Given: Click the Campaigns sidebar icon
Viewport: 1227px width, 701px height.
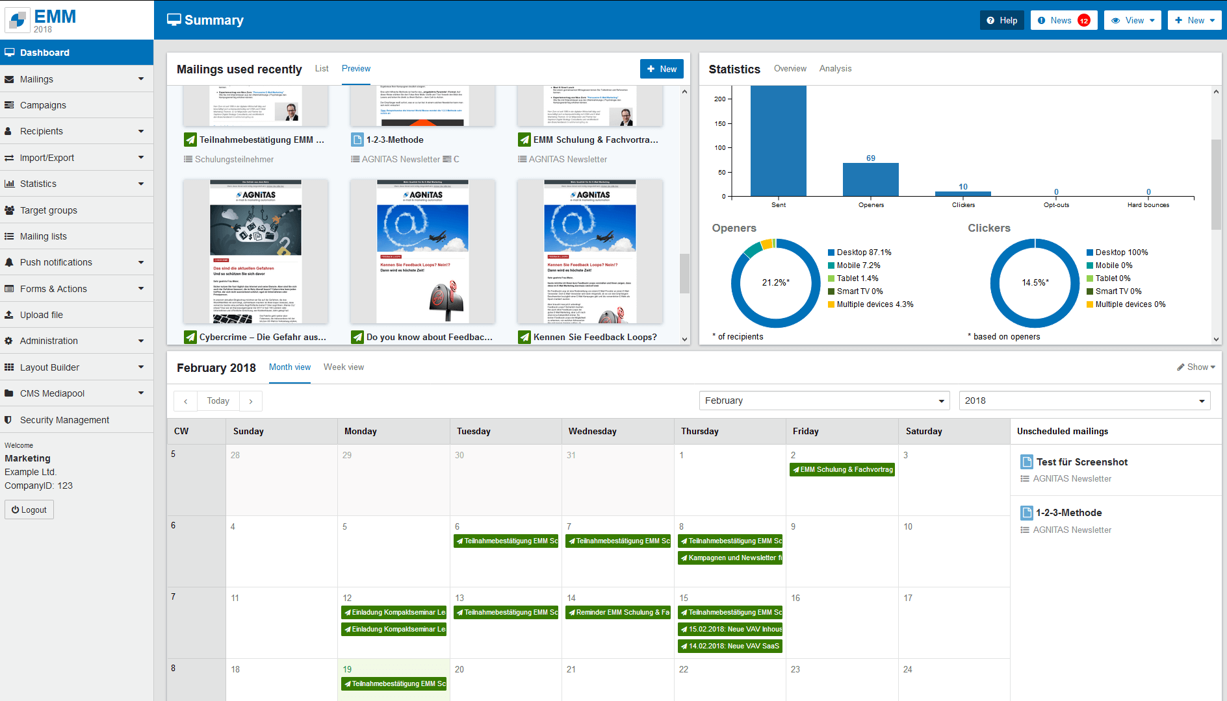Looking at the screenshot, I should (x=9, y=105).
